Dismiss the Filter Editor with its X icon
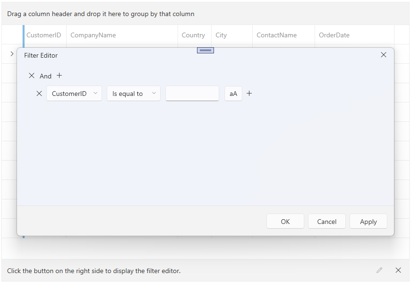 (384, 55)
